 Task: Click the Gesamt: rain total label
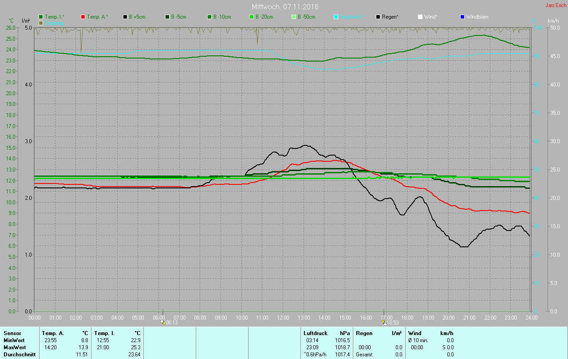coord(364,354)
